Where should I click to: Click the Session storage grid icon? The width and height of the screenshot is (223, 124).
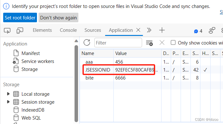click(16, 102)
